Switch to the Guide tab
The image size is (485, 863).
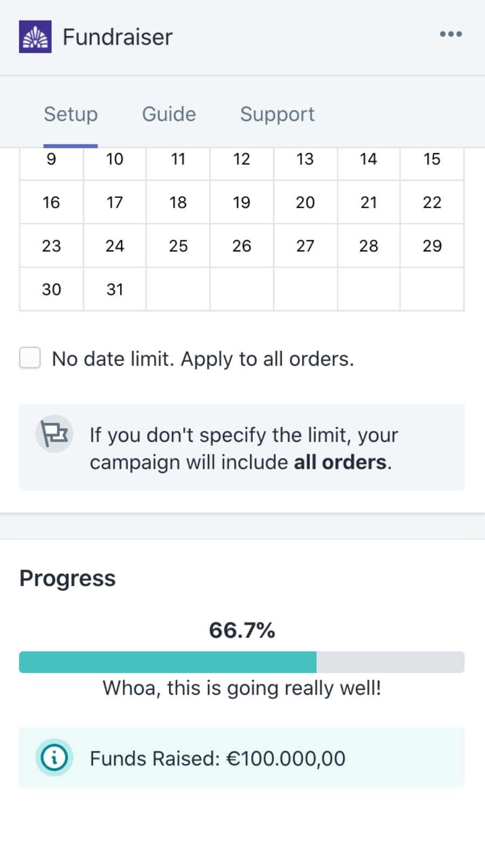click(x=169, y=114)
